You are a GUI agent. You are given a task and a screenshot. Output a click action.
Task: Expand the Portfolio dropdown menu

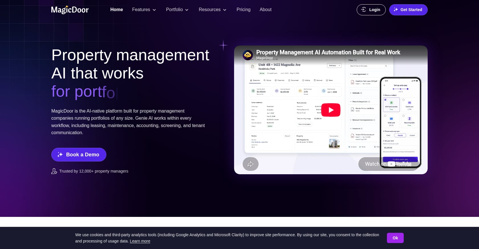click(x=177, y=10)
